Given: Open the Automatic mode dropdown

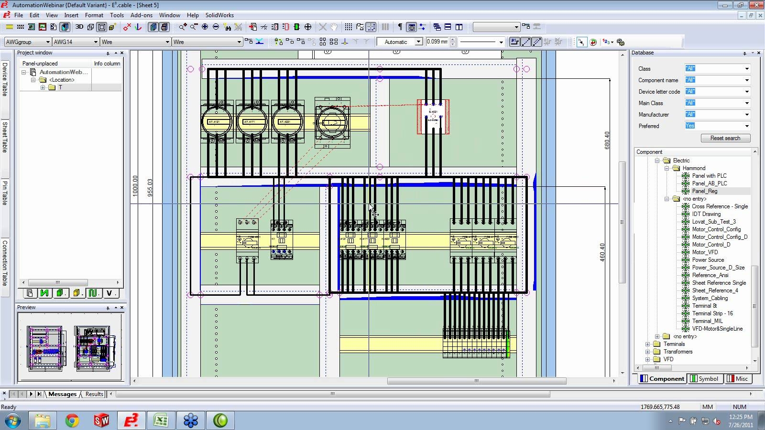Looking at the screenshot, I should coord(417,42).
